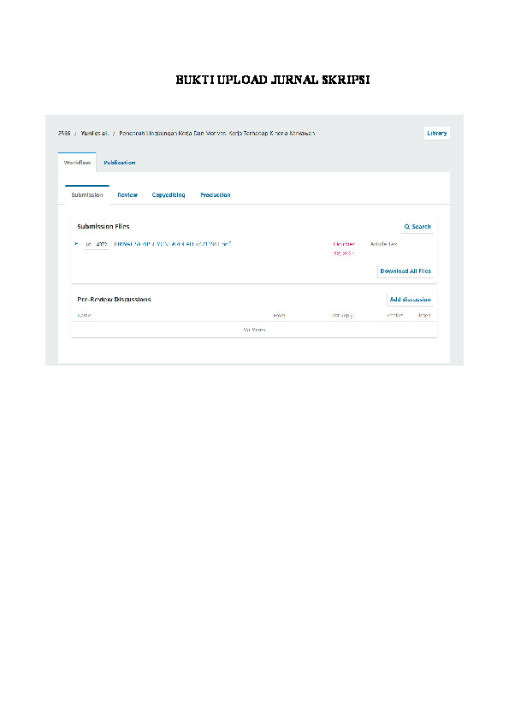Click Download All Files
This screenshot has height=721, width=509.
click(x=405, y=271)
